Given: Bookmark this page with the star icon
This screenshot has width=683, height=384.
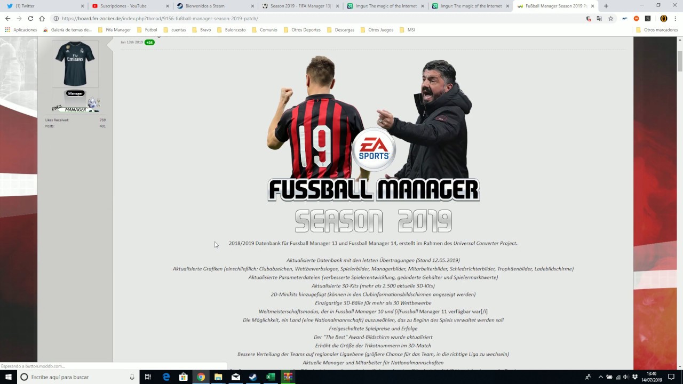Looking at the screenshot, I should pyautogui.click(x=611, y=18).
